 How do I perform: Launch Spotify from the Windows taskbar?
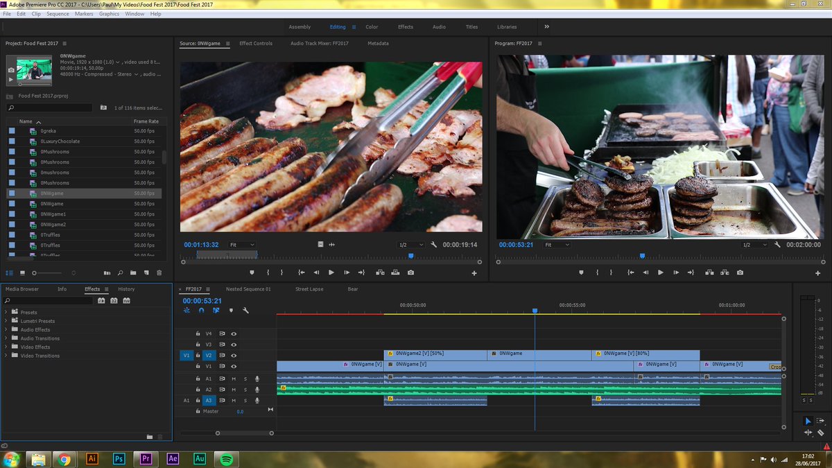click(226, 458)
